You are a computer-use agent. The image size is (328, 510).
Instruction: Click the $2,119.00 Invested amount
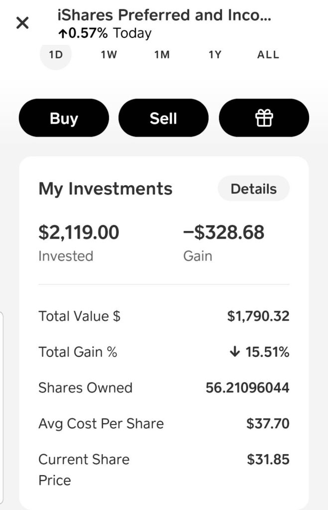pyautogui.click(x=79, y=233)
